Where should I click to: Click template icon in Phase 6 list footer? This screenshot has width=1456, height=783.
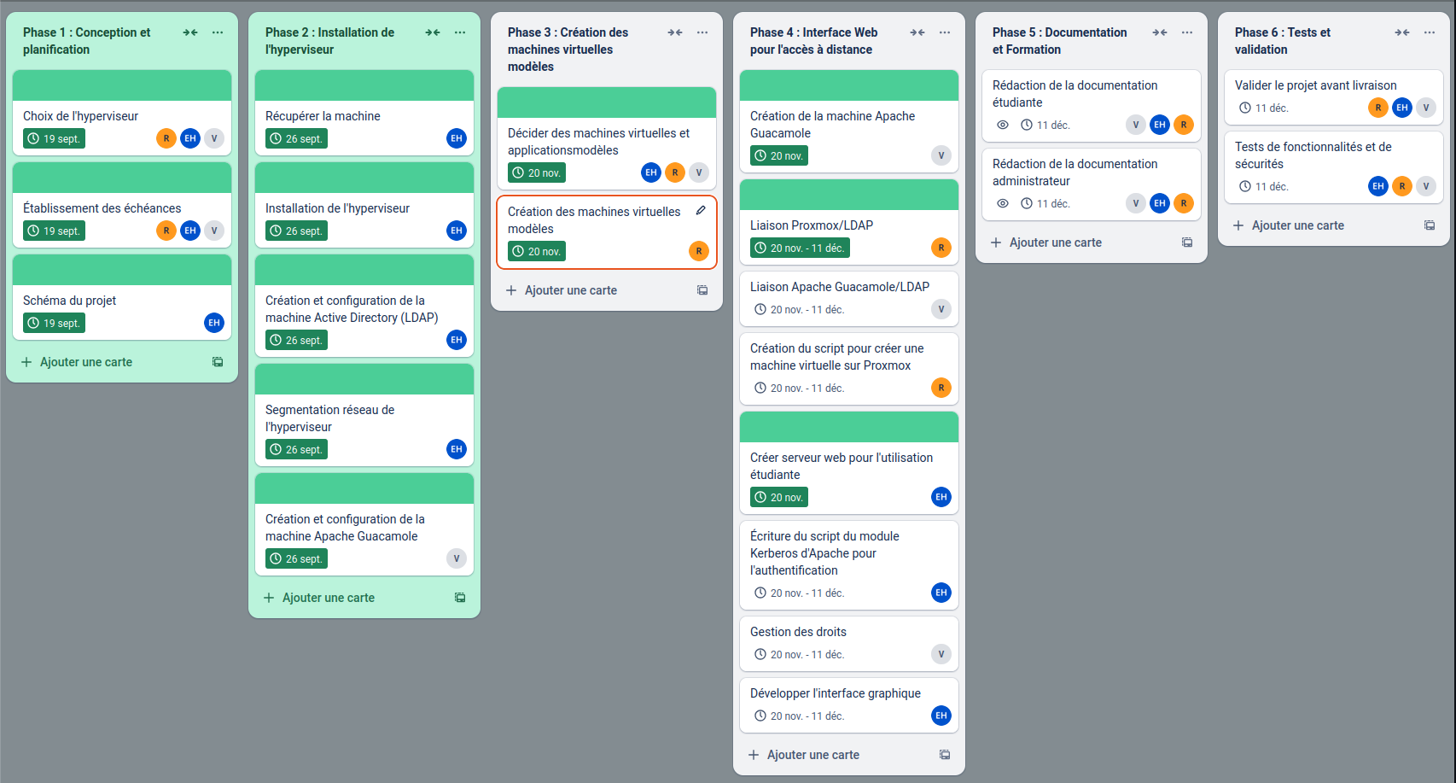pos(1430,225)
